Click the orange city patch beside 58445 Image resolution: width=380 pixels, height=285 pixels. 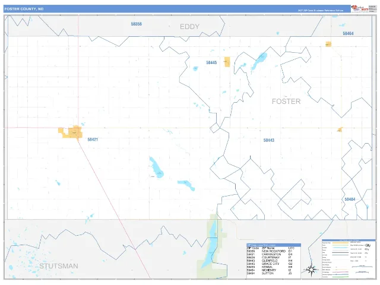click(227, 62)
